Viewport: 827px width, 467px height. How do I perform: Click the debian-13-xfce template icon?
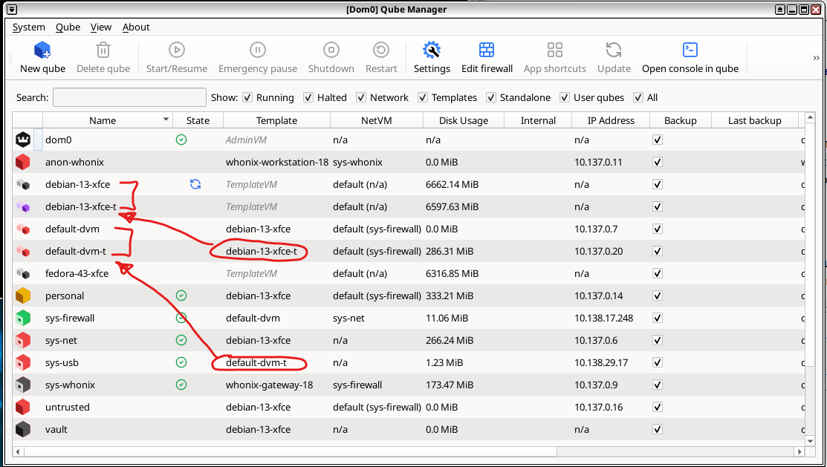coord(23,184)
